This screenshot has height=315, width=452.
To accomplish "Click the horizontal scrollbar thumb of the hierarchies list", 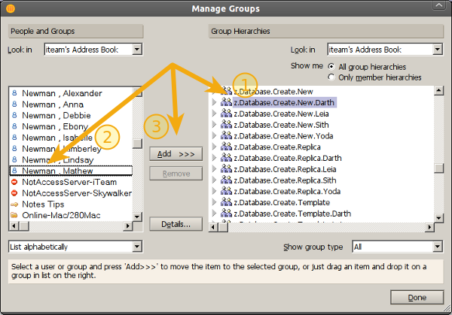I will click(x=223, y=227).
